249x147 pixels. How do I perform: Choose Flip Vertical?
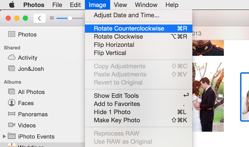pyautogui.click(x=139, y=53)
